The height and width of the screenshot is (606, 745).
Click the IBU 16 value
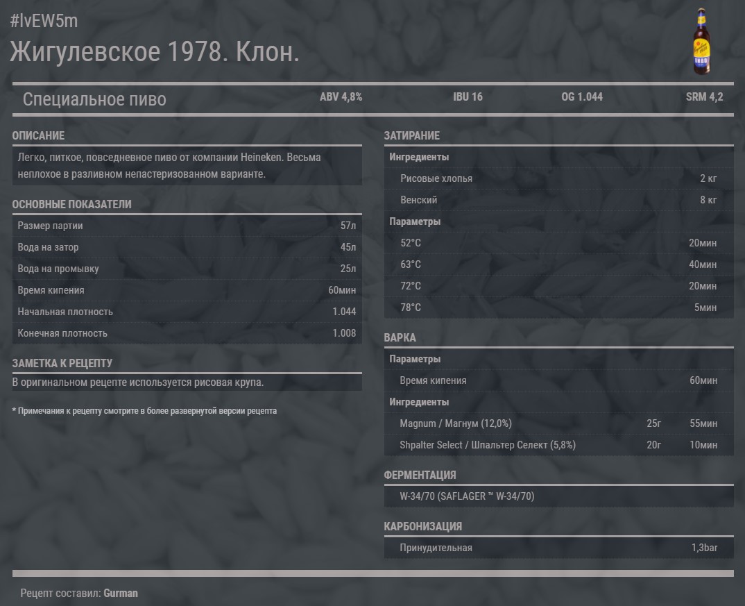point(468,97)
